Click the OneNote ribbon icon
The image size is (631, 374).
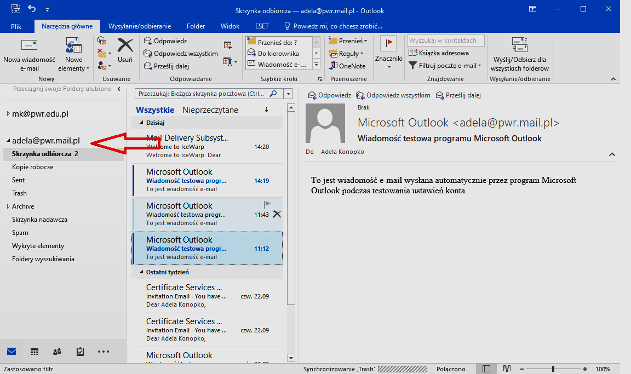tap(347, 66)
